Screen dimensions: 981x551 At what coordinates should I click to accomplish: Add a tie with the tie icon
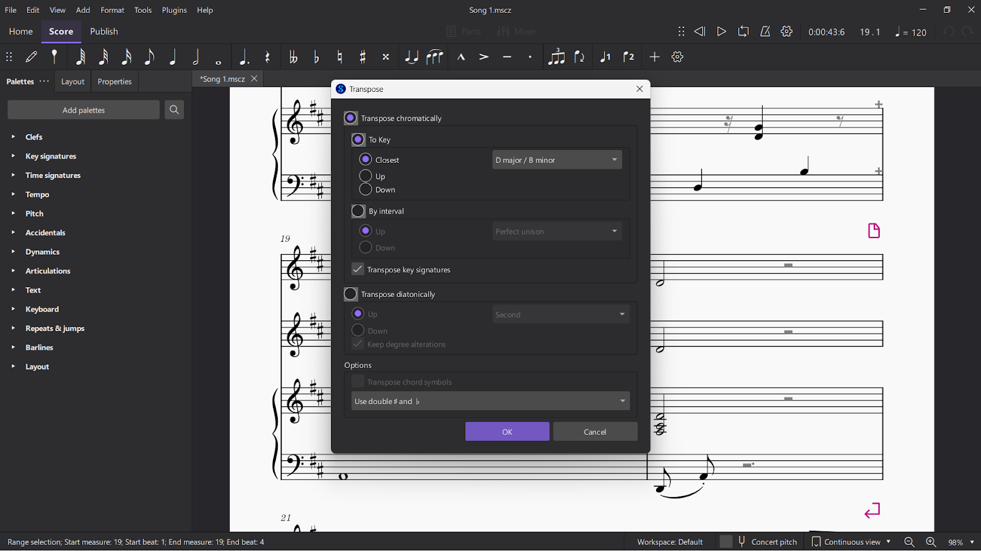411,57
